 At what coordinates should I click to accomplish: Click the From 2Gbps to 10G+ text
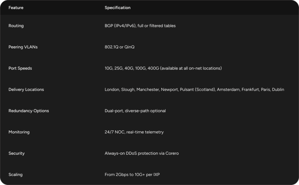coord(132,175)
